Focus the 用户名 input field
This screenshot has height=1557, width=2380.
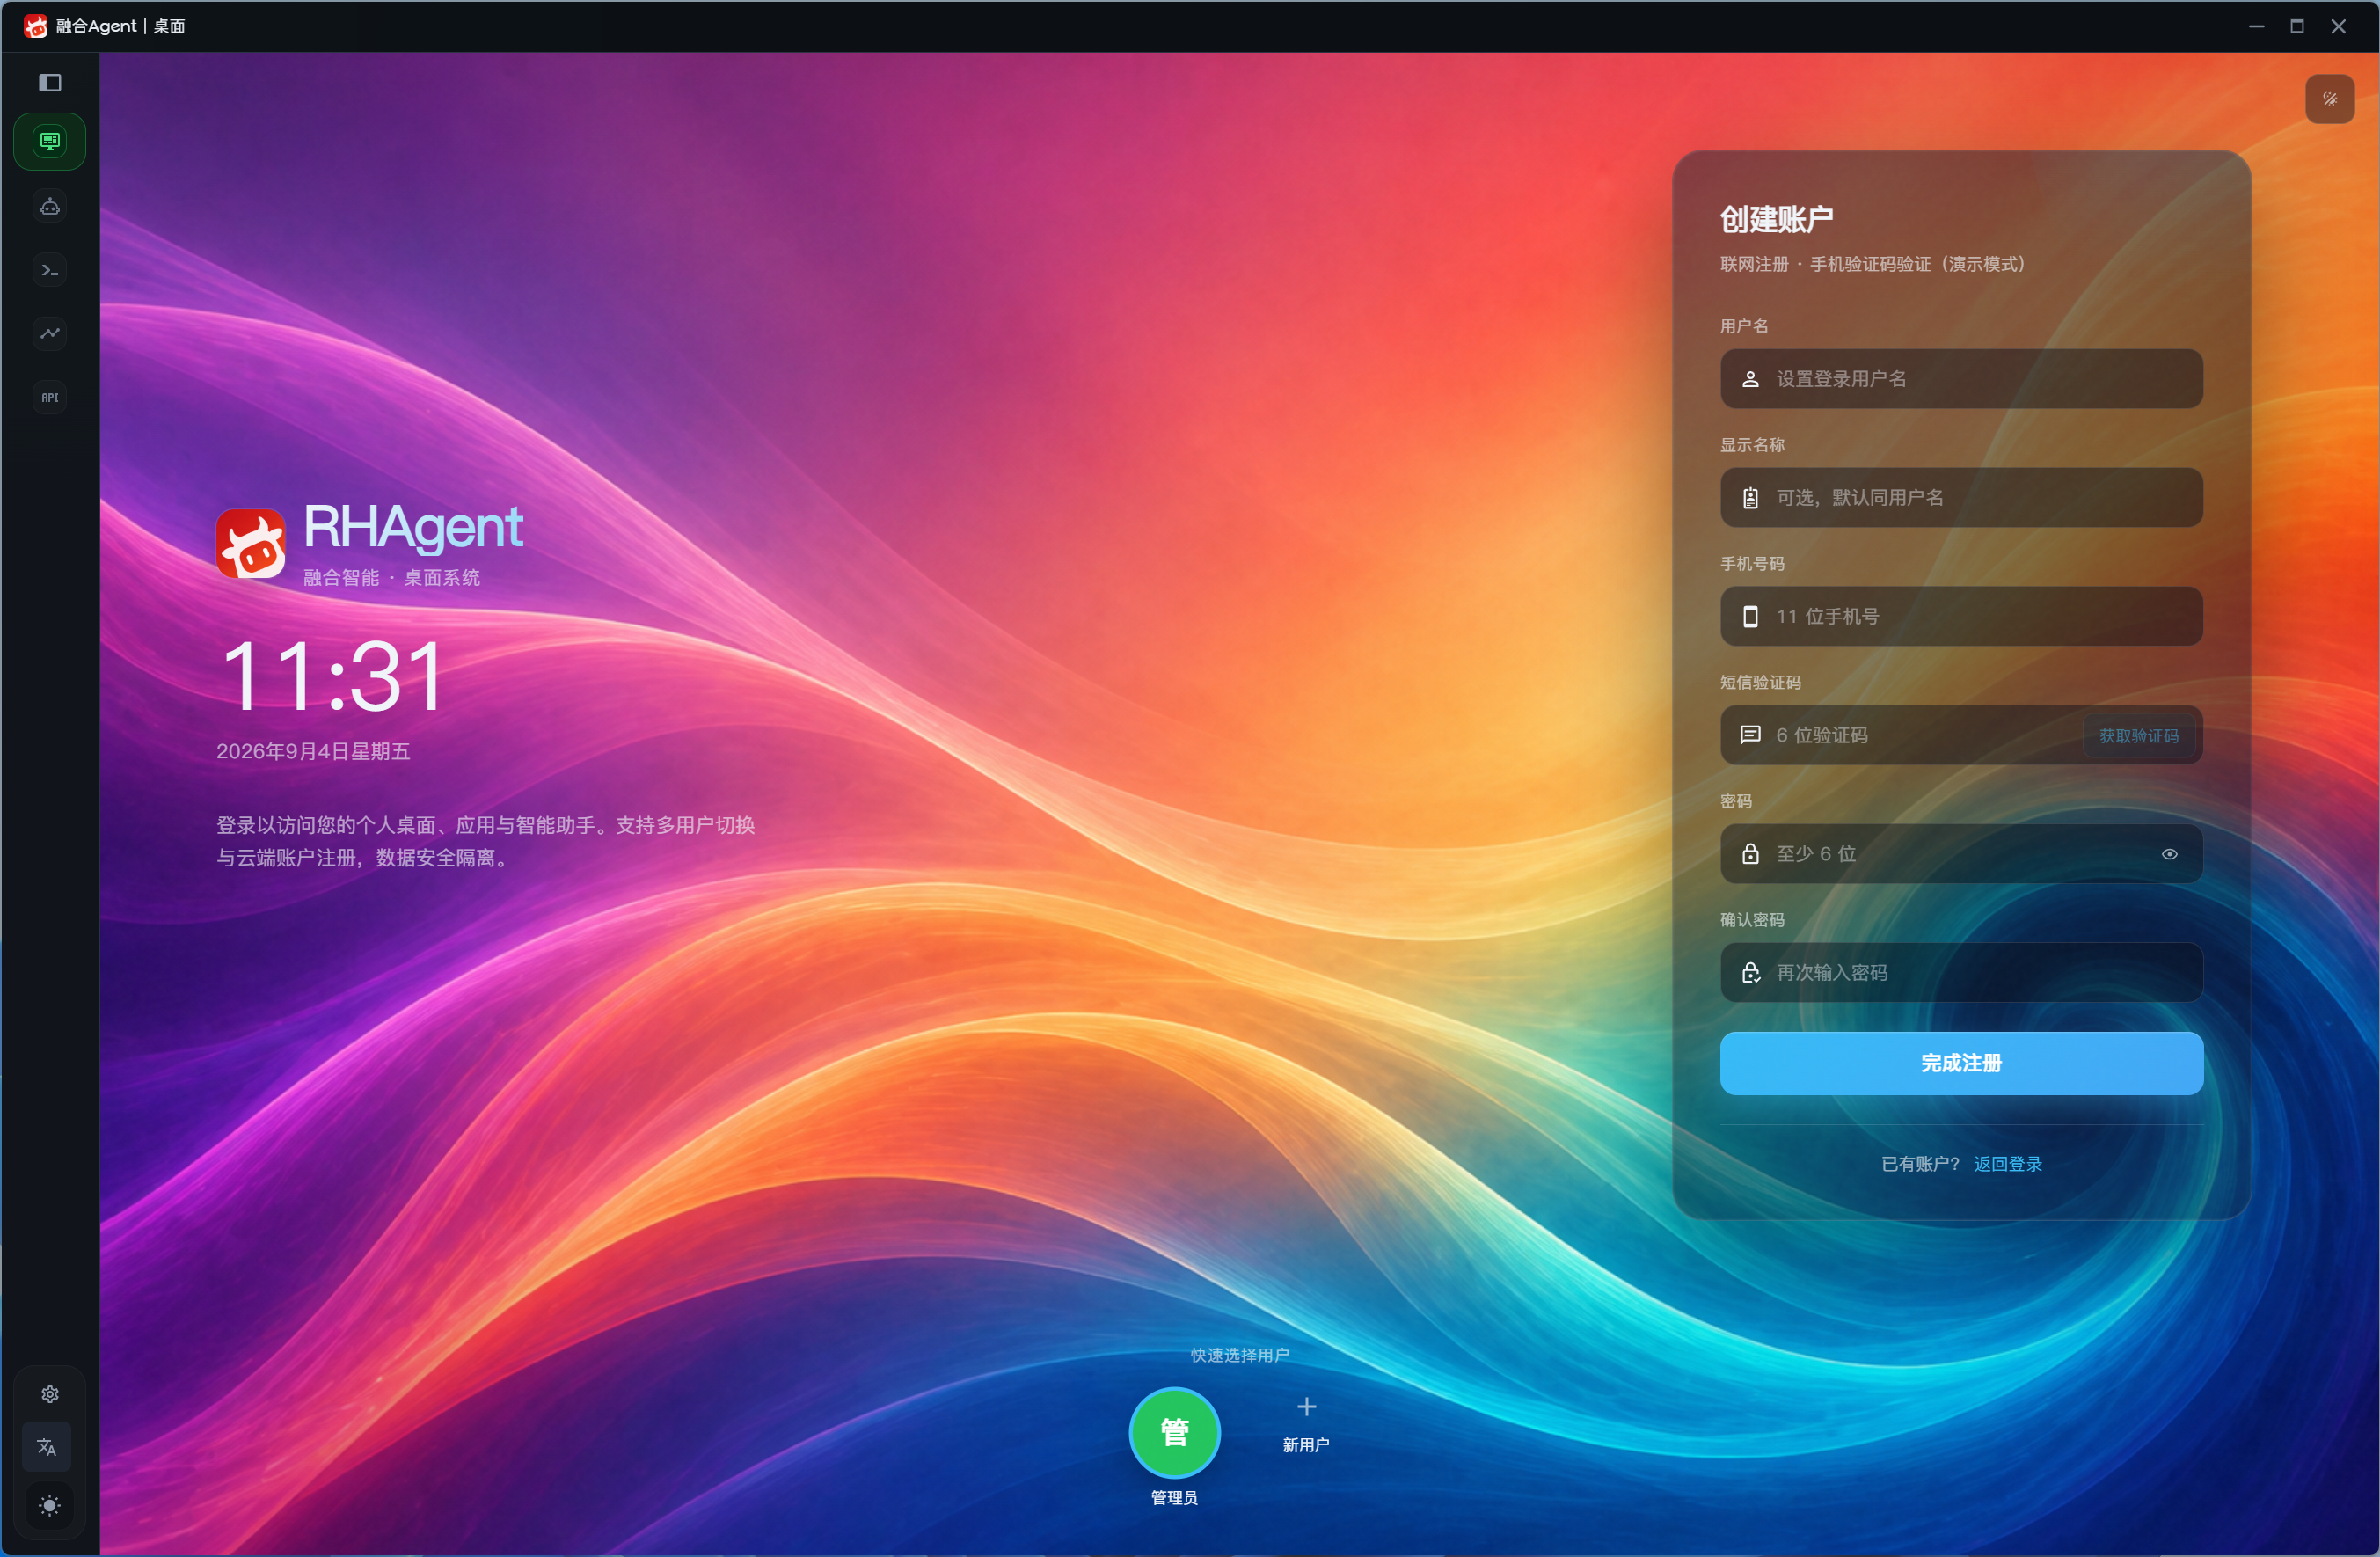[1961, 379]
